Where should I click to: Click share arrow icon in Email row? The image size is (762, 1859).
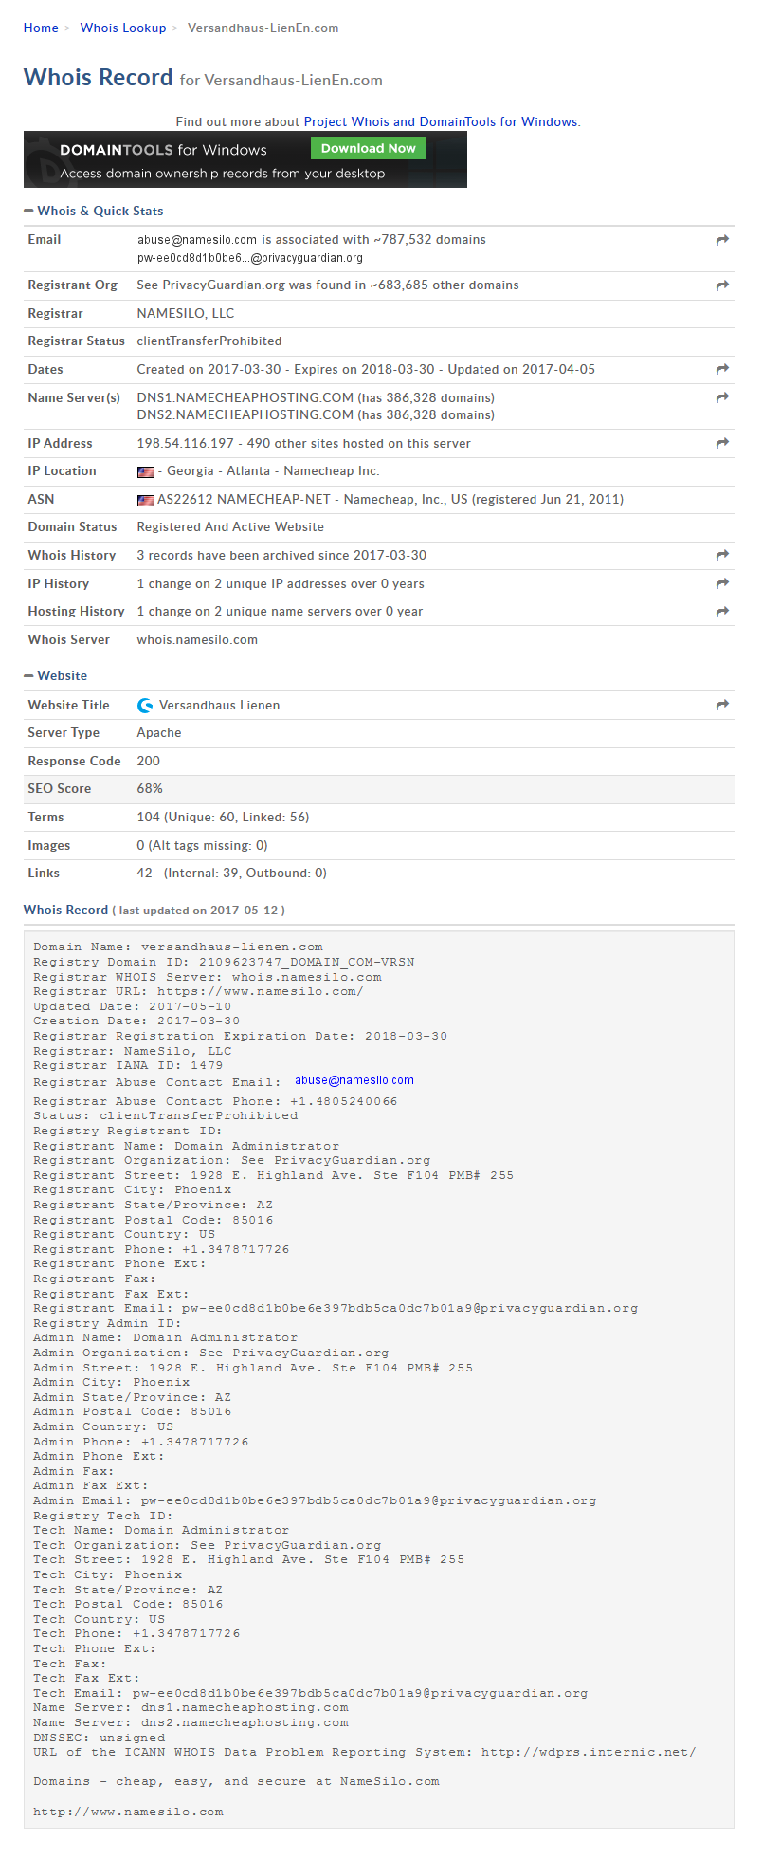pyautogui.click(x=722, y=241)
